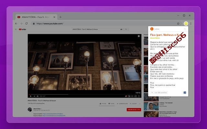This screenshot has height=129, width=207.
Task: Go back with the browser back arrow
Action: (x=16, y=24)
